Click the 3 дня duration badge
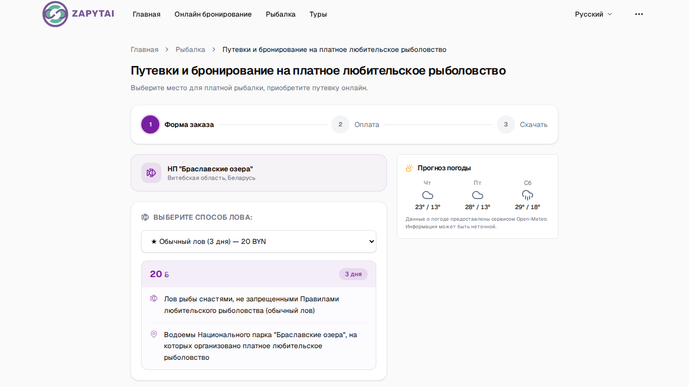This screenshot has width=689, height=387. (x=353, y=274)
